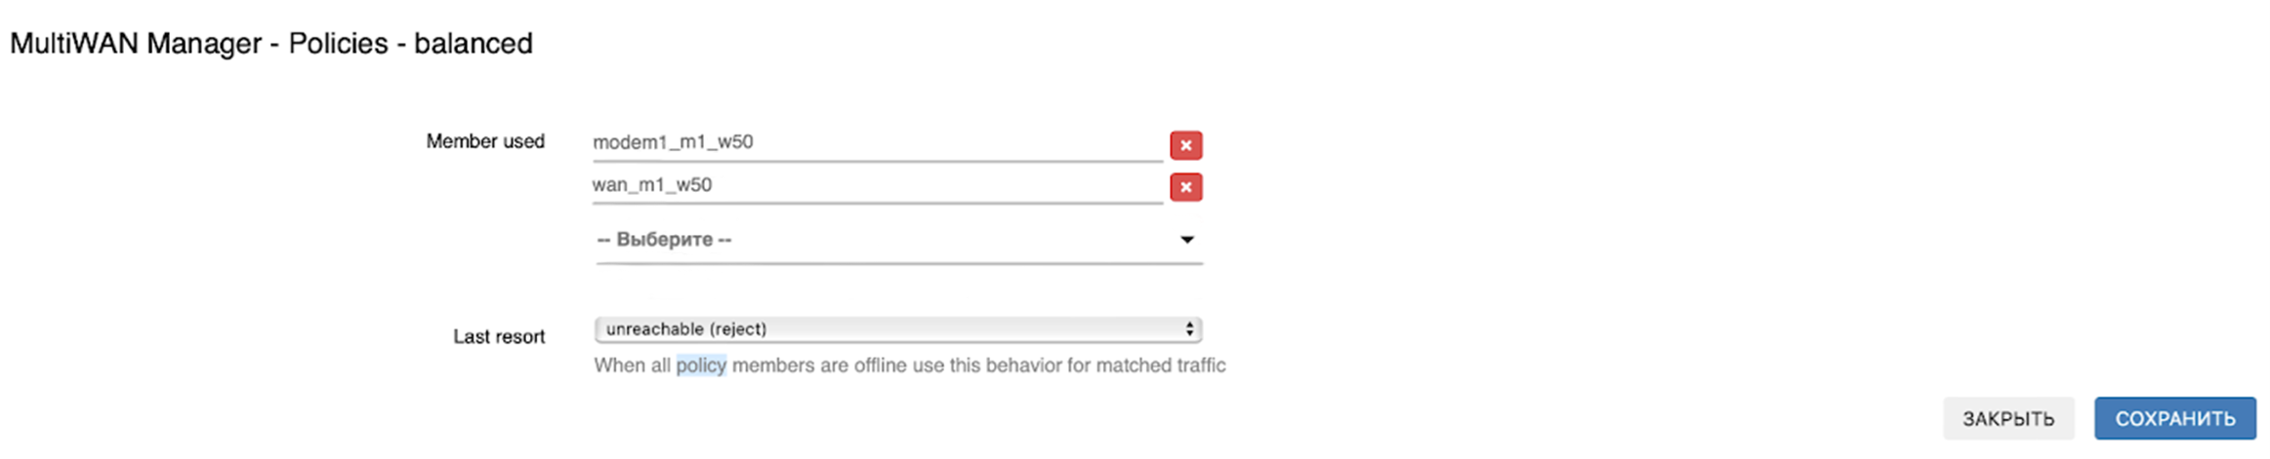Expand the "unreachable (reject)" dropdown

click(896, 329)
